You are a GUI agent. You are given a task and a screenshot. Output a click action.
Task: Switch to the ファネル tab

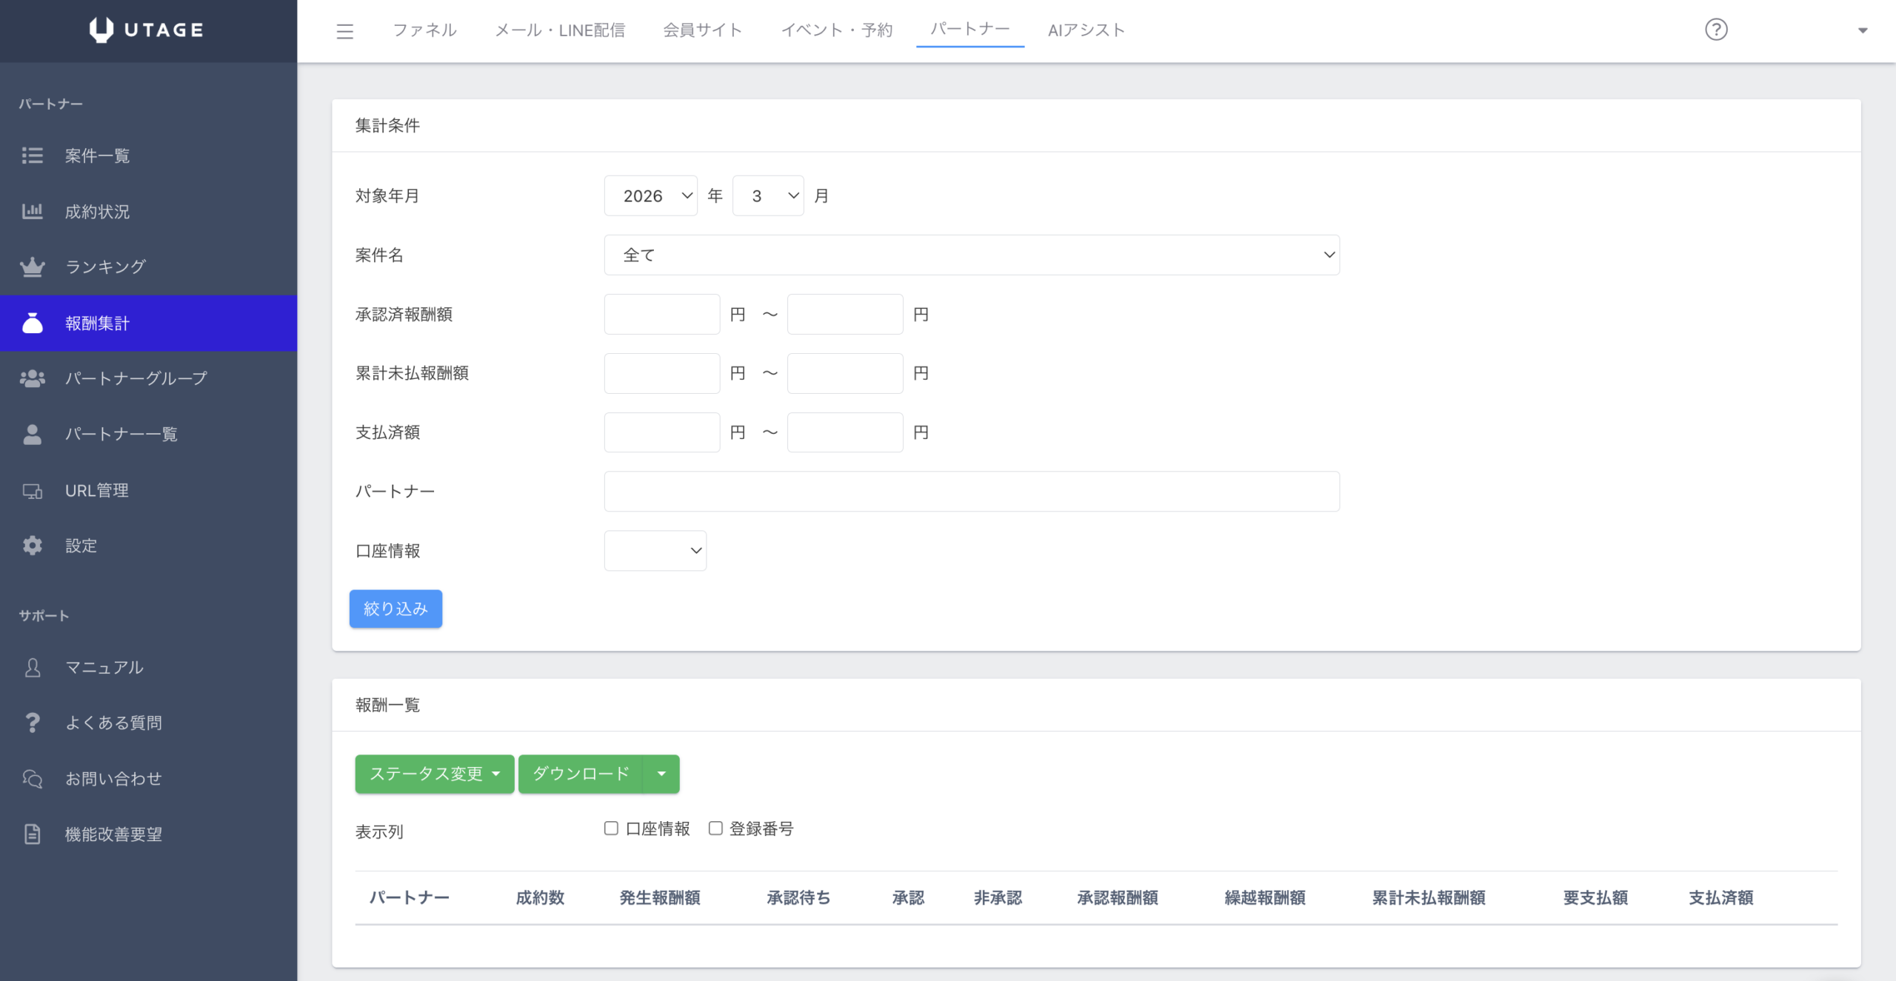tap(424, 30)
